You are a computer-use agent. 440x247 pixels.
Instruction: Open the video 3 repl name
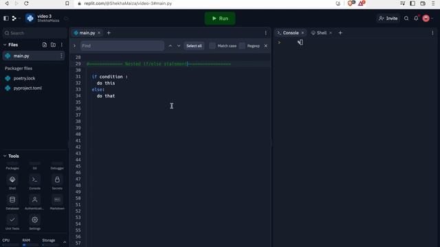pyautogui.click(x=44, y=16)
